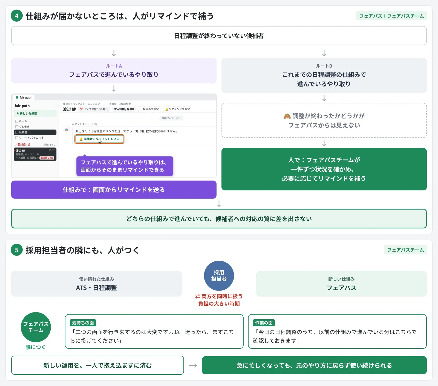Click the green 人で:フェアパスチームが box
This screenshot has width=438, height=386.
(x=324, y=169)
